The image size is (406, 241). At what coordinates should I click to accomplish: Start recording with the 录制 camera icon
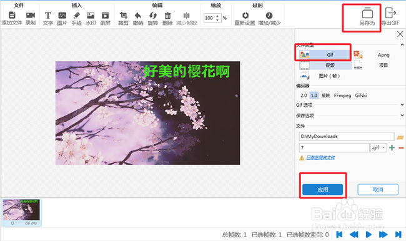coord(31,15)
